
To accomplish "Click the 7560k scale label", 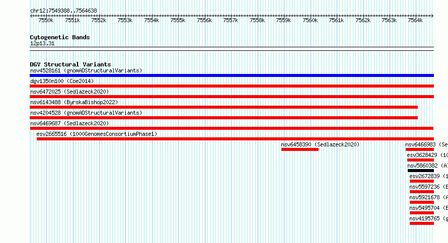I will coord(310,21).
